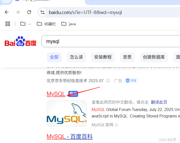Click the MySQL官网 source label
This screenshot has width=180, height=143.
102,125
